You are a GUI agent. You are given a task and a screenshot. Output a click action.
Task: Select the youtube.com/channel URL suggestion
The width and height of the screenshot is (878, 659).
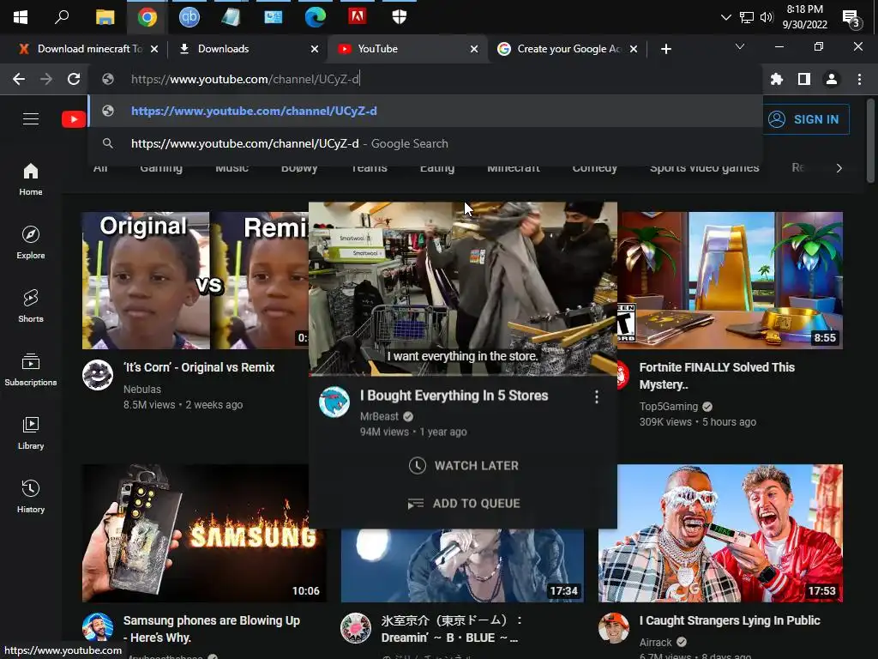[x=425, y=111]
